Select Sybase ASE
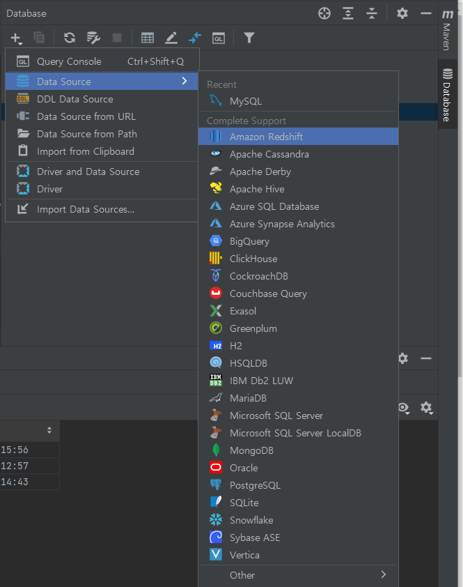The height and width of the screenshot is (587, 463). (x=298, y=538)
